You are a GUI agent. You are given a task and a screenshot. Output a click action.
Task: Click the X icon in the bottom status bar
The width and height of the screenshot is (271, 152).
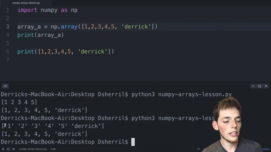coord(14,149)
